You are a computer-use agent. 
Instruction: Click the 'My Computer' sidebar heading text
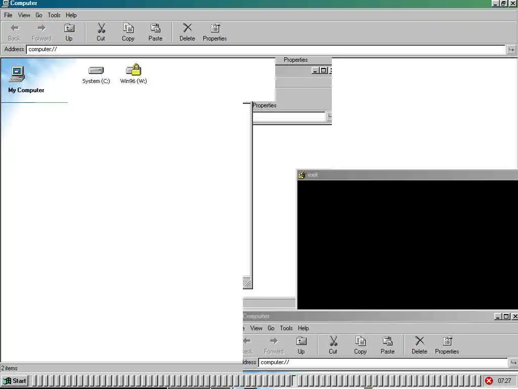[26, 90]
